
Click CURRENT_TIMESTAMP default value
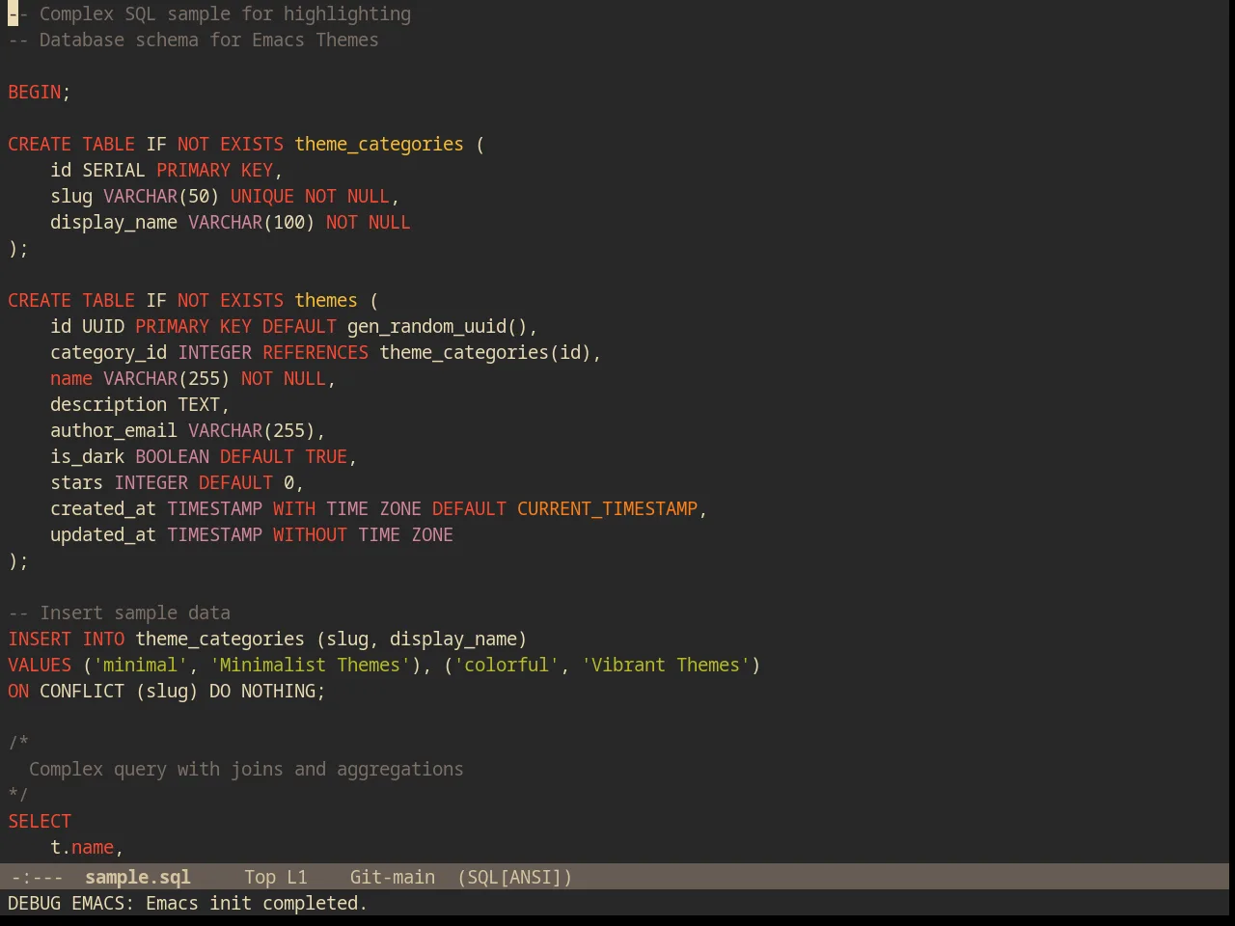click(x=607, y=508)
